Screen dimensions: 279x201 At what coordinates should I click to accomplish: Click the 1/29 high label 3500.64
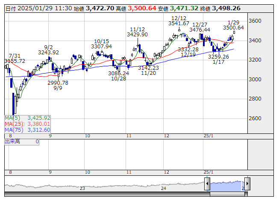(x=233, y=28)
